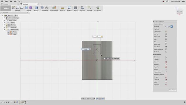Expand the Document Settings tree node
This screenshot has height=105, width=186.
click(4, 18)
